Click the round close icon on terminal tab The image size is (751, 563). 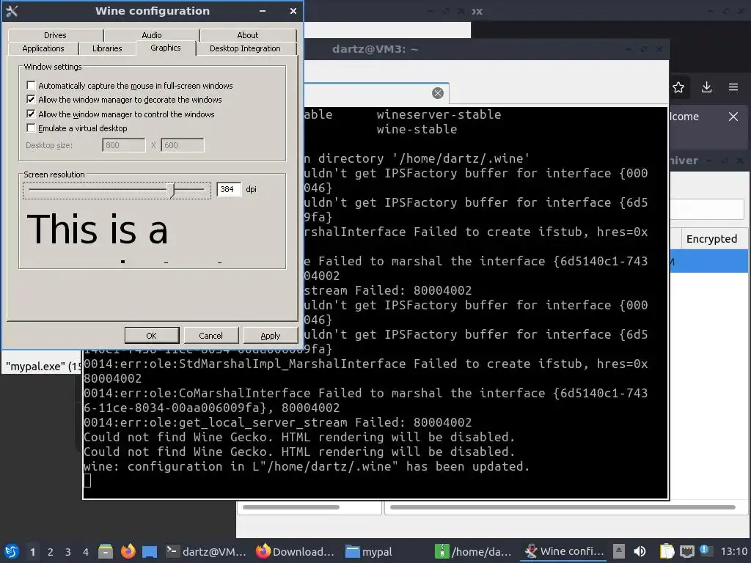tap(438, 93)
